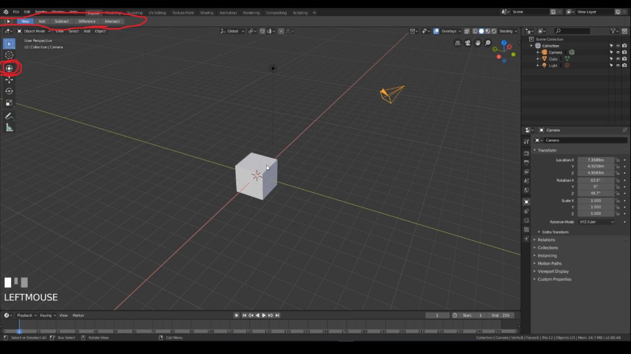Choose the Cursor tool in the left toolbar
This screenshot has height=354, width=631.
(9, 55)
